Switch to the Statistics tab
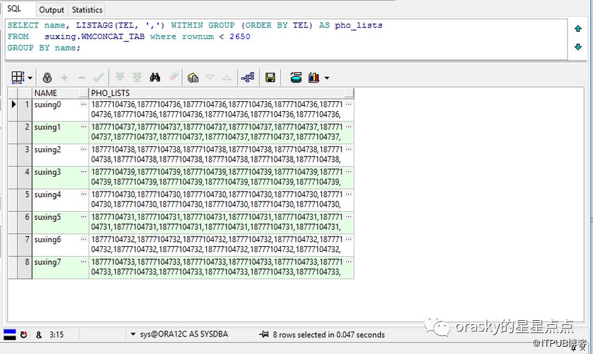Screen dimensions: 593x354 coord(87,9)
